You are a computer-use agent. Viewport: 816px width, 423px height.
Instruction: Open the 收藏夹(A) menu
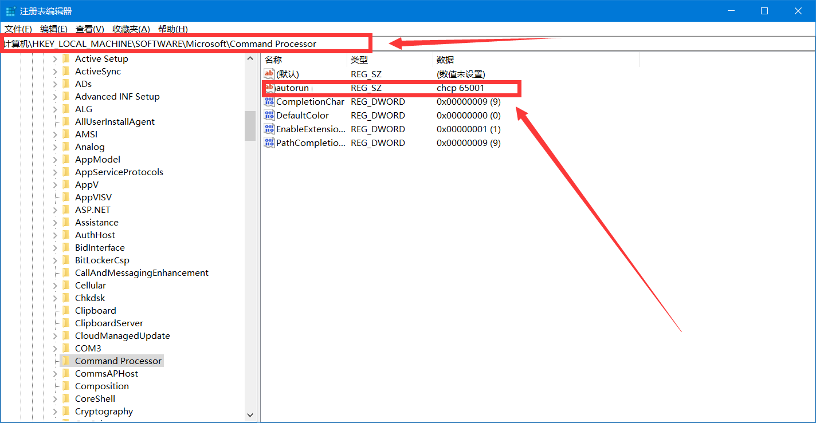(x=131, y=29)
